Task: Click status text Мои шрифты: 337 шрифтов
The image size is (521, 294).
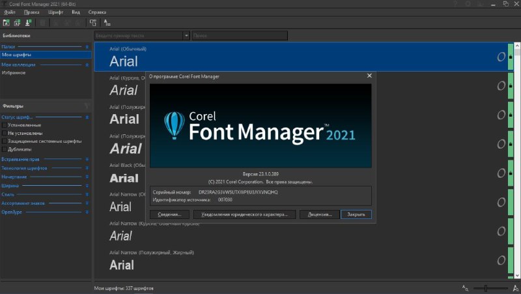Action: click(x=124, y=288)
